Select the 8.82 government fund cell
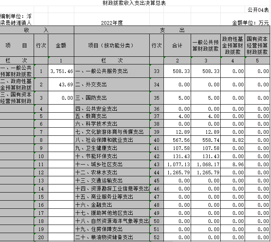The image size is (271, 242). click(233, 140)
